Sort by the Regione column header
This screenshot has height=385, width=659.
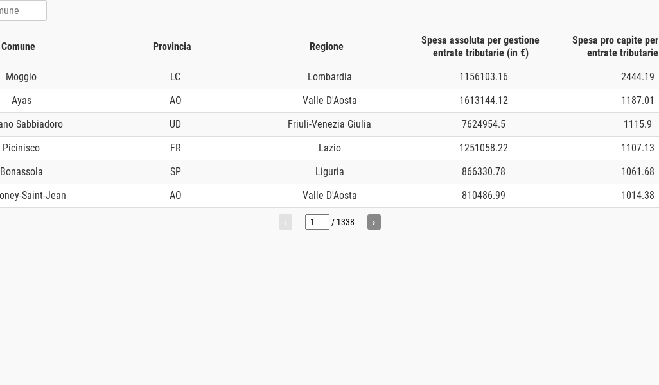[x=326, y=46]
